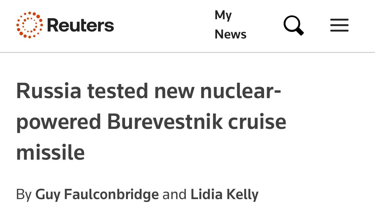Open the hamburger menu

[x=339, y=25]
